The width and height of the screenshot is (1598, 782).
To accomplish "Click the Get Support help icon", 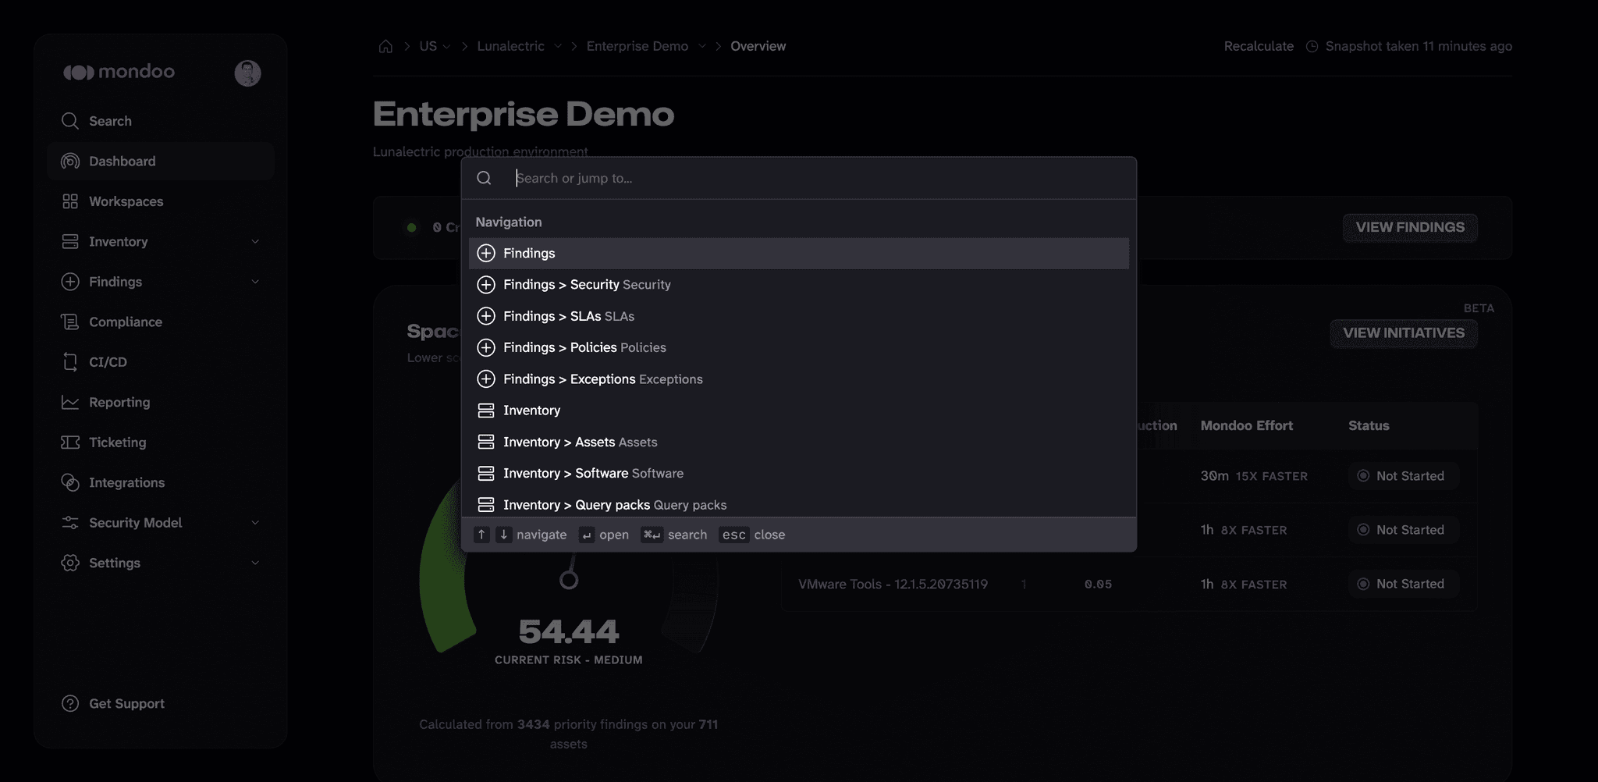I will click(70, 703).
